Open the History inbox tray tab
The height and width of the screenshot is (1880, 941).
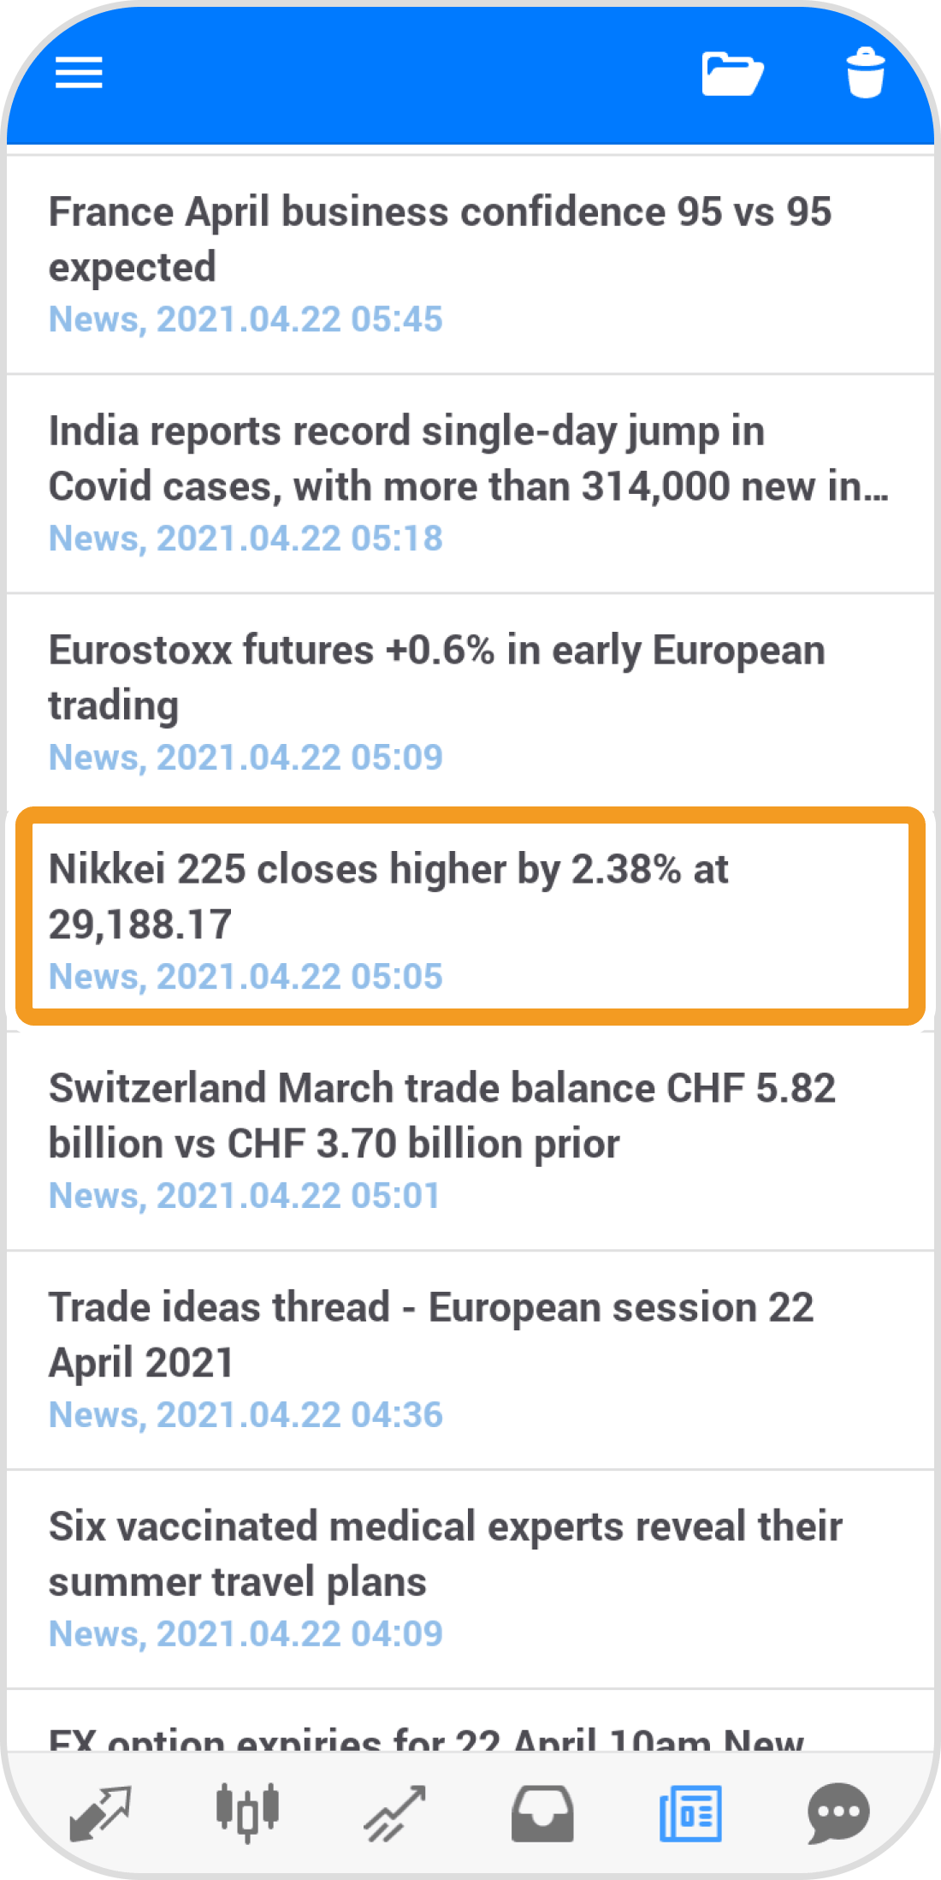point(542,1812)
